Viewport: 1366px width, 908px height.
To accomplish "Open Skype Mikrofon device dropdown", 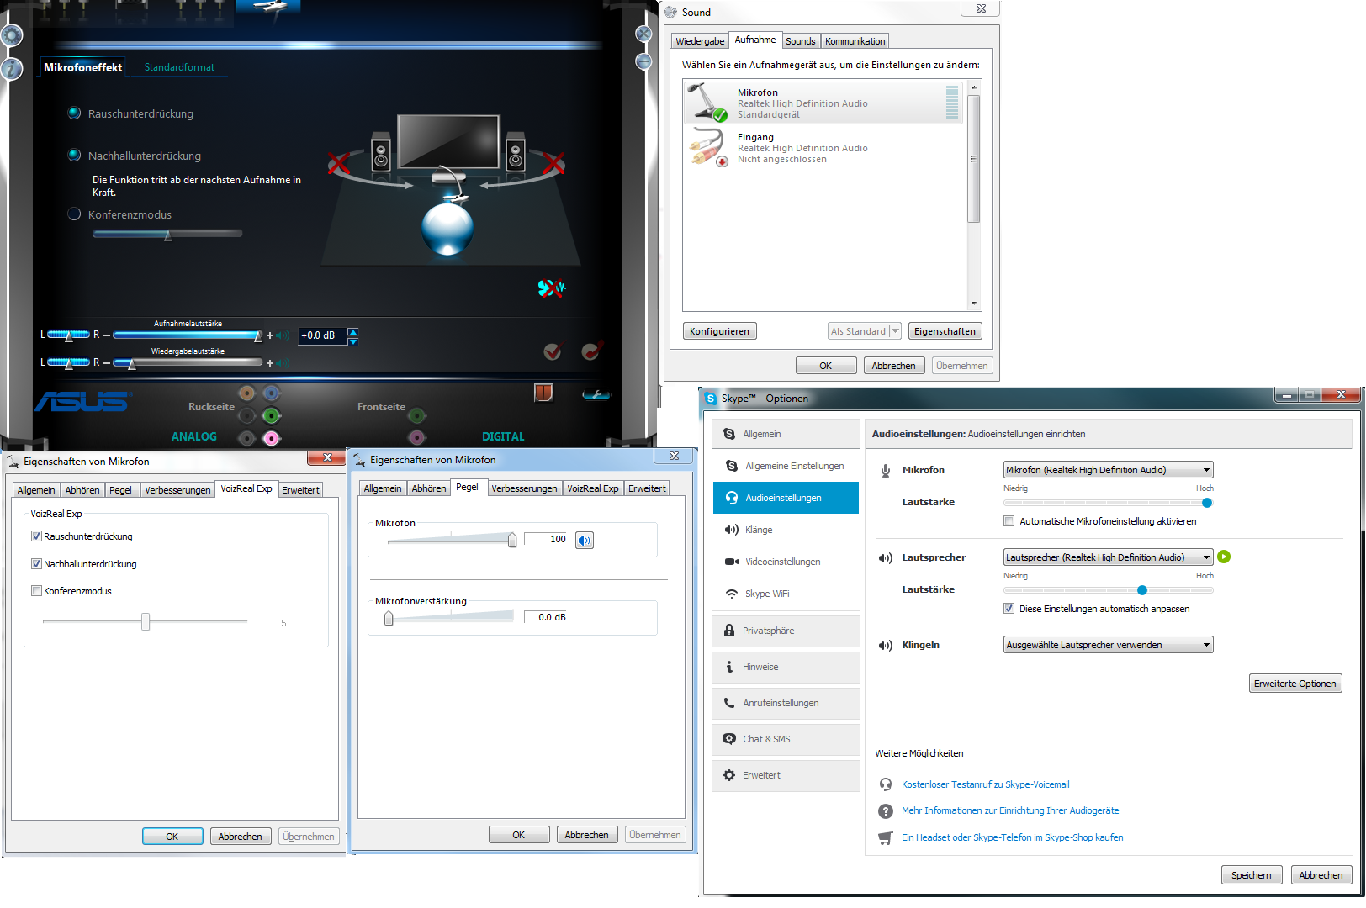I will [x=1108, y=470].
